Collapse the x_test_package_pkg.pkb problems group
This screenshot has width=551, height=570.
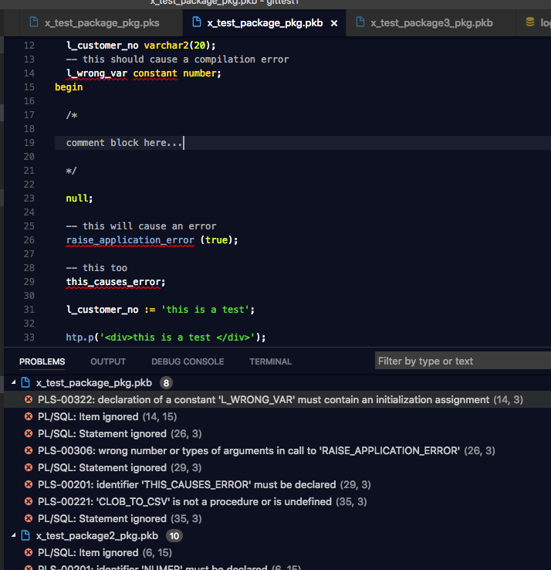[x=14, y=382]
